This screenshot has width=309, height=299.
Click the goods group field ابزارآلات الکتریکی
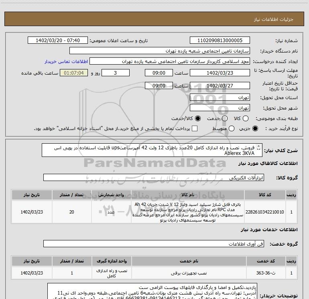(154, 177)
